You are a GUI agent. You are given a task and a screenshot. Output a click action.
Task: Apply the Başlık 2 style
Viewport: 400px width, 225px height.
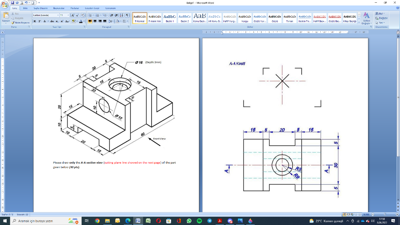[185, 18]
